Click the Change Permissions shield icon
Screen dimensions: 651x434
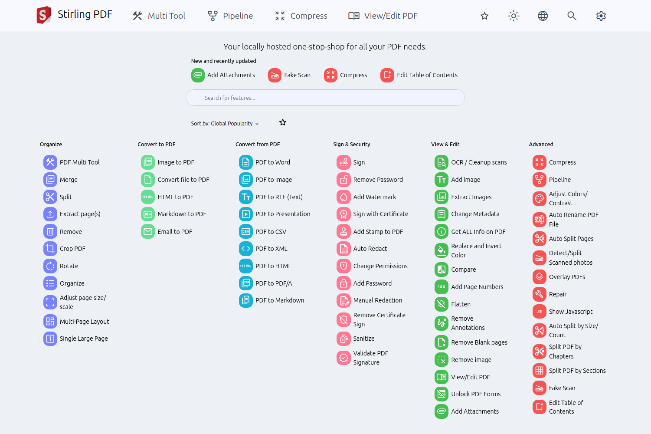coord(343,266)
